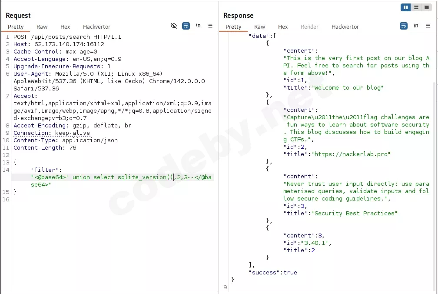Click "https://hackerlab.pro" title value
The width and height of the screenshot is (438, 294).
click(x=351, y=154)
